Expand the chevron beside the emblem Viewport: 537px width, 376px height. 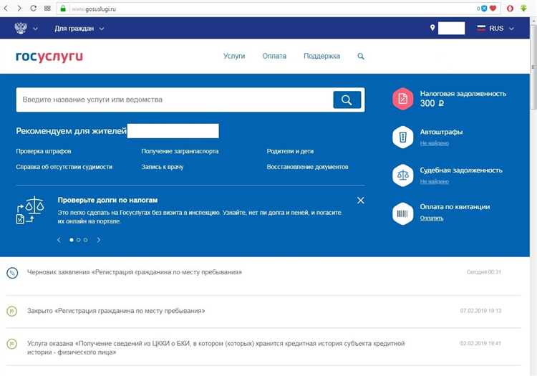pyautogui.click(x=35, y=29)
